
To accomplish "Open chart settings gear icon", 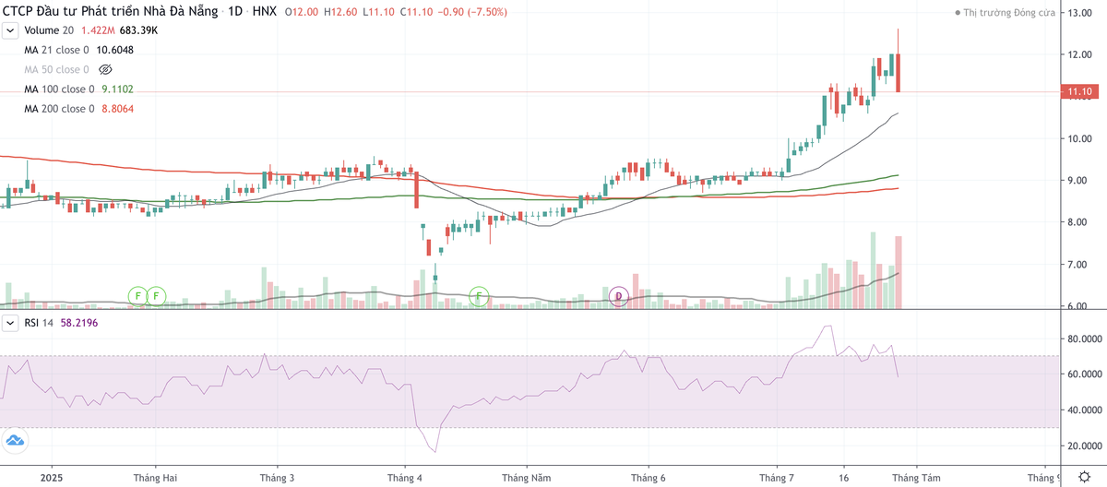I will (x=1084, y=476).
